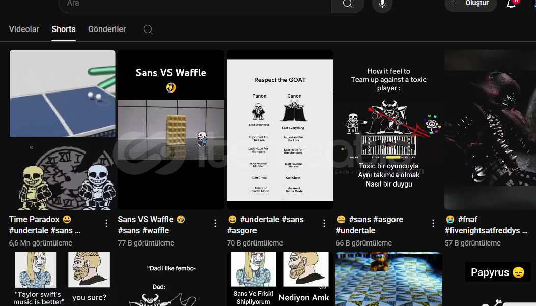This screenshot has height=306, width=536.
Task: Play the Respect the GOAT thumbnail
Action: click(x=280, y=130)
